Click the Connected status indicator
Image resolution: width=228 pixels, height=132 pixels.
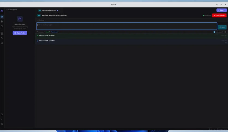(207, 16)
